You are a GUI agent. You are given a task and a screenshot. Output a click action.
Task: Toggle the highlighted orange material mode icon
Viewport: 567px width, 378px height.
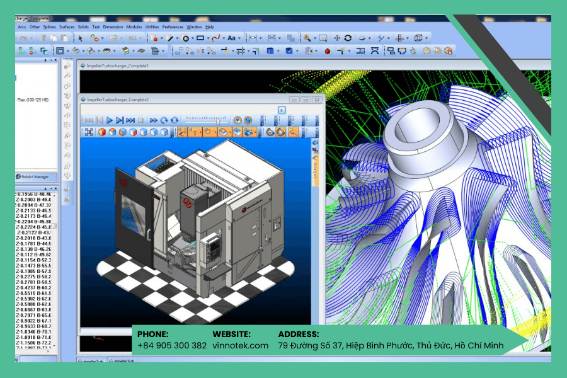tap(281, 132)
